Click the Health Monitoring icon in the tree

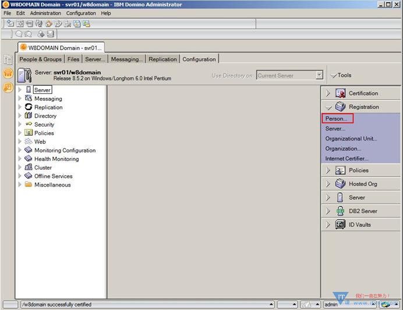point(29,158)
